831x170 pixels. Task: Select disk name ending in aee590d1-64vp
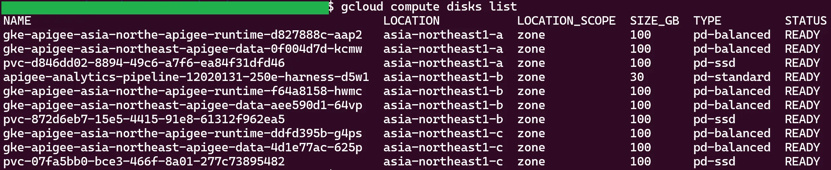click(x=182, y=105)
